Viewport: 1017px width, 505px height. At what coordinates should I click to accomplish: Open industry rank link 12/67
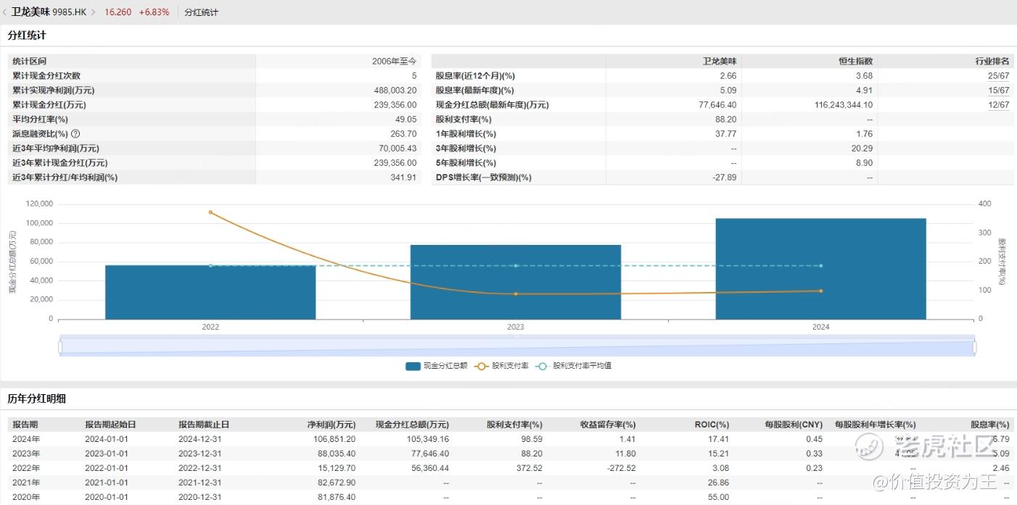[x=999, y=105]
